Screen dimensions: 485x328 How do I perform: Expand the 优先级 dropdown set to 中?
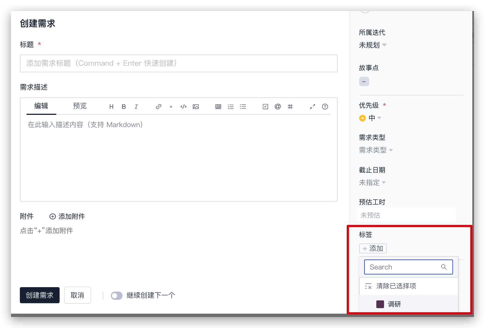point(374,118)
